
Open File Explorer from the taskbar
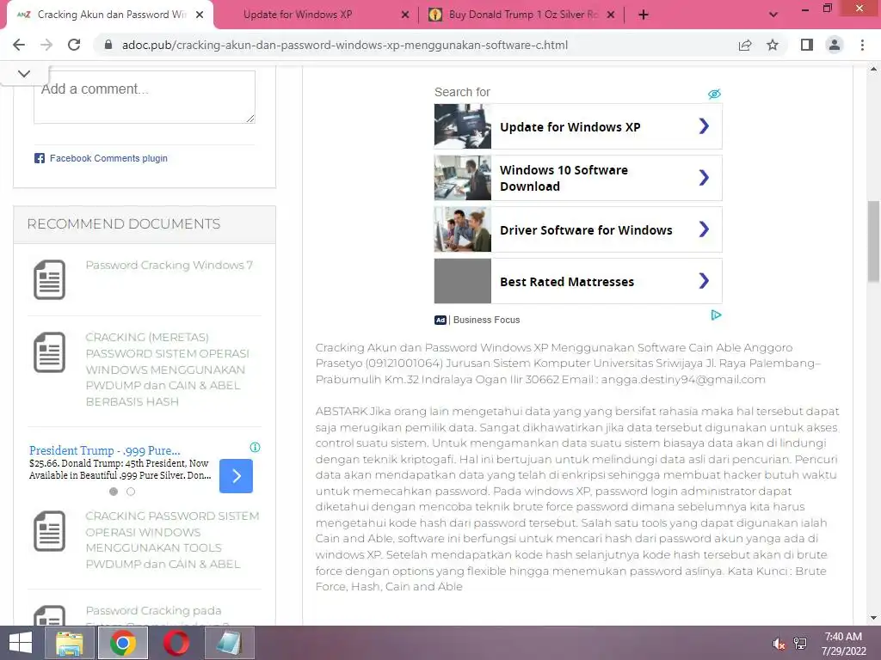[69, 643]
